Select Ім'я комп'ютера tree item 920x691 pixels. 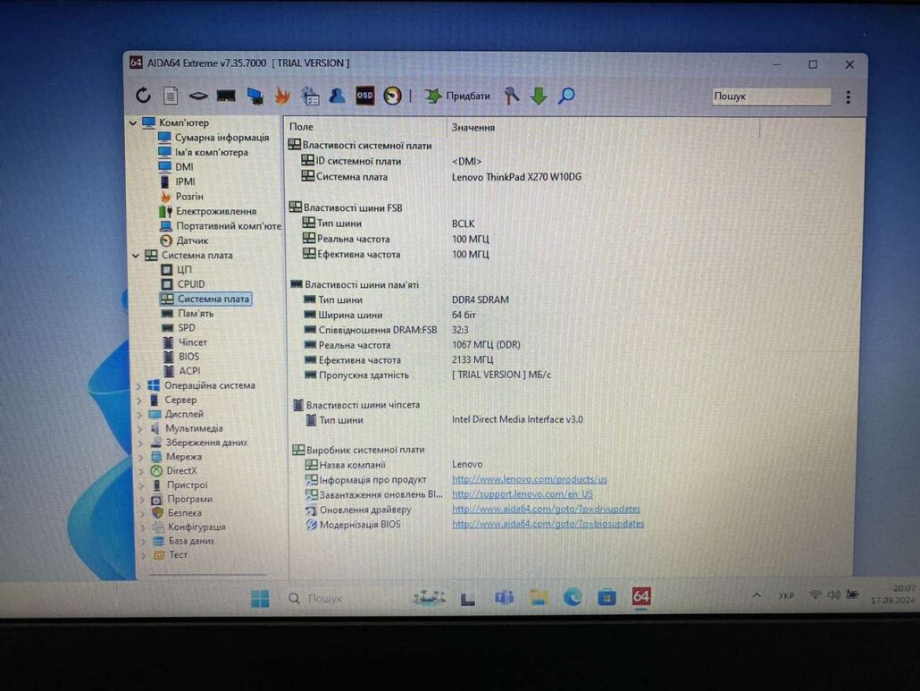(x=204, y=152)
